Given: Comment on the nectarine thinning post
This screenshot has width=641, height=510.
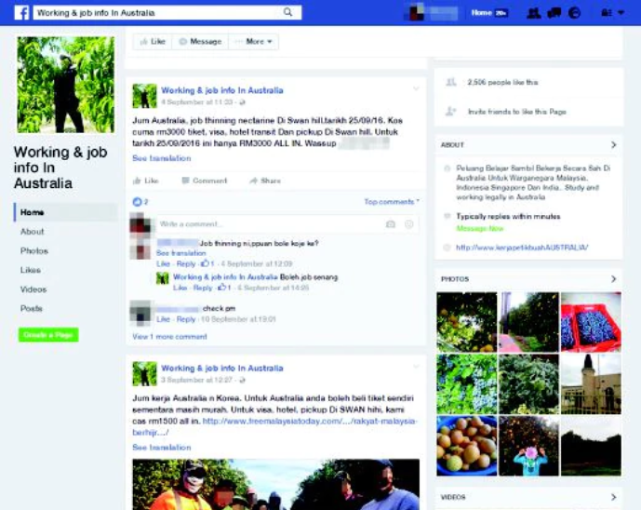Looking at the screenshot, I should pyautogui.click(x=205, y=181).
